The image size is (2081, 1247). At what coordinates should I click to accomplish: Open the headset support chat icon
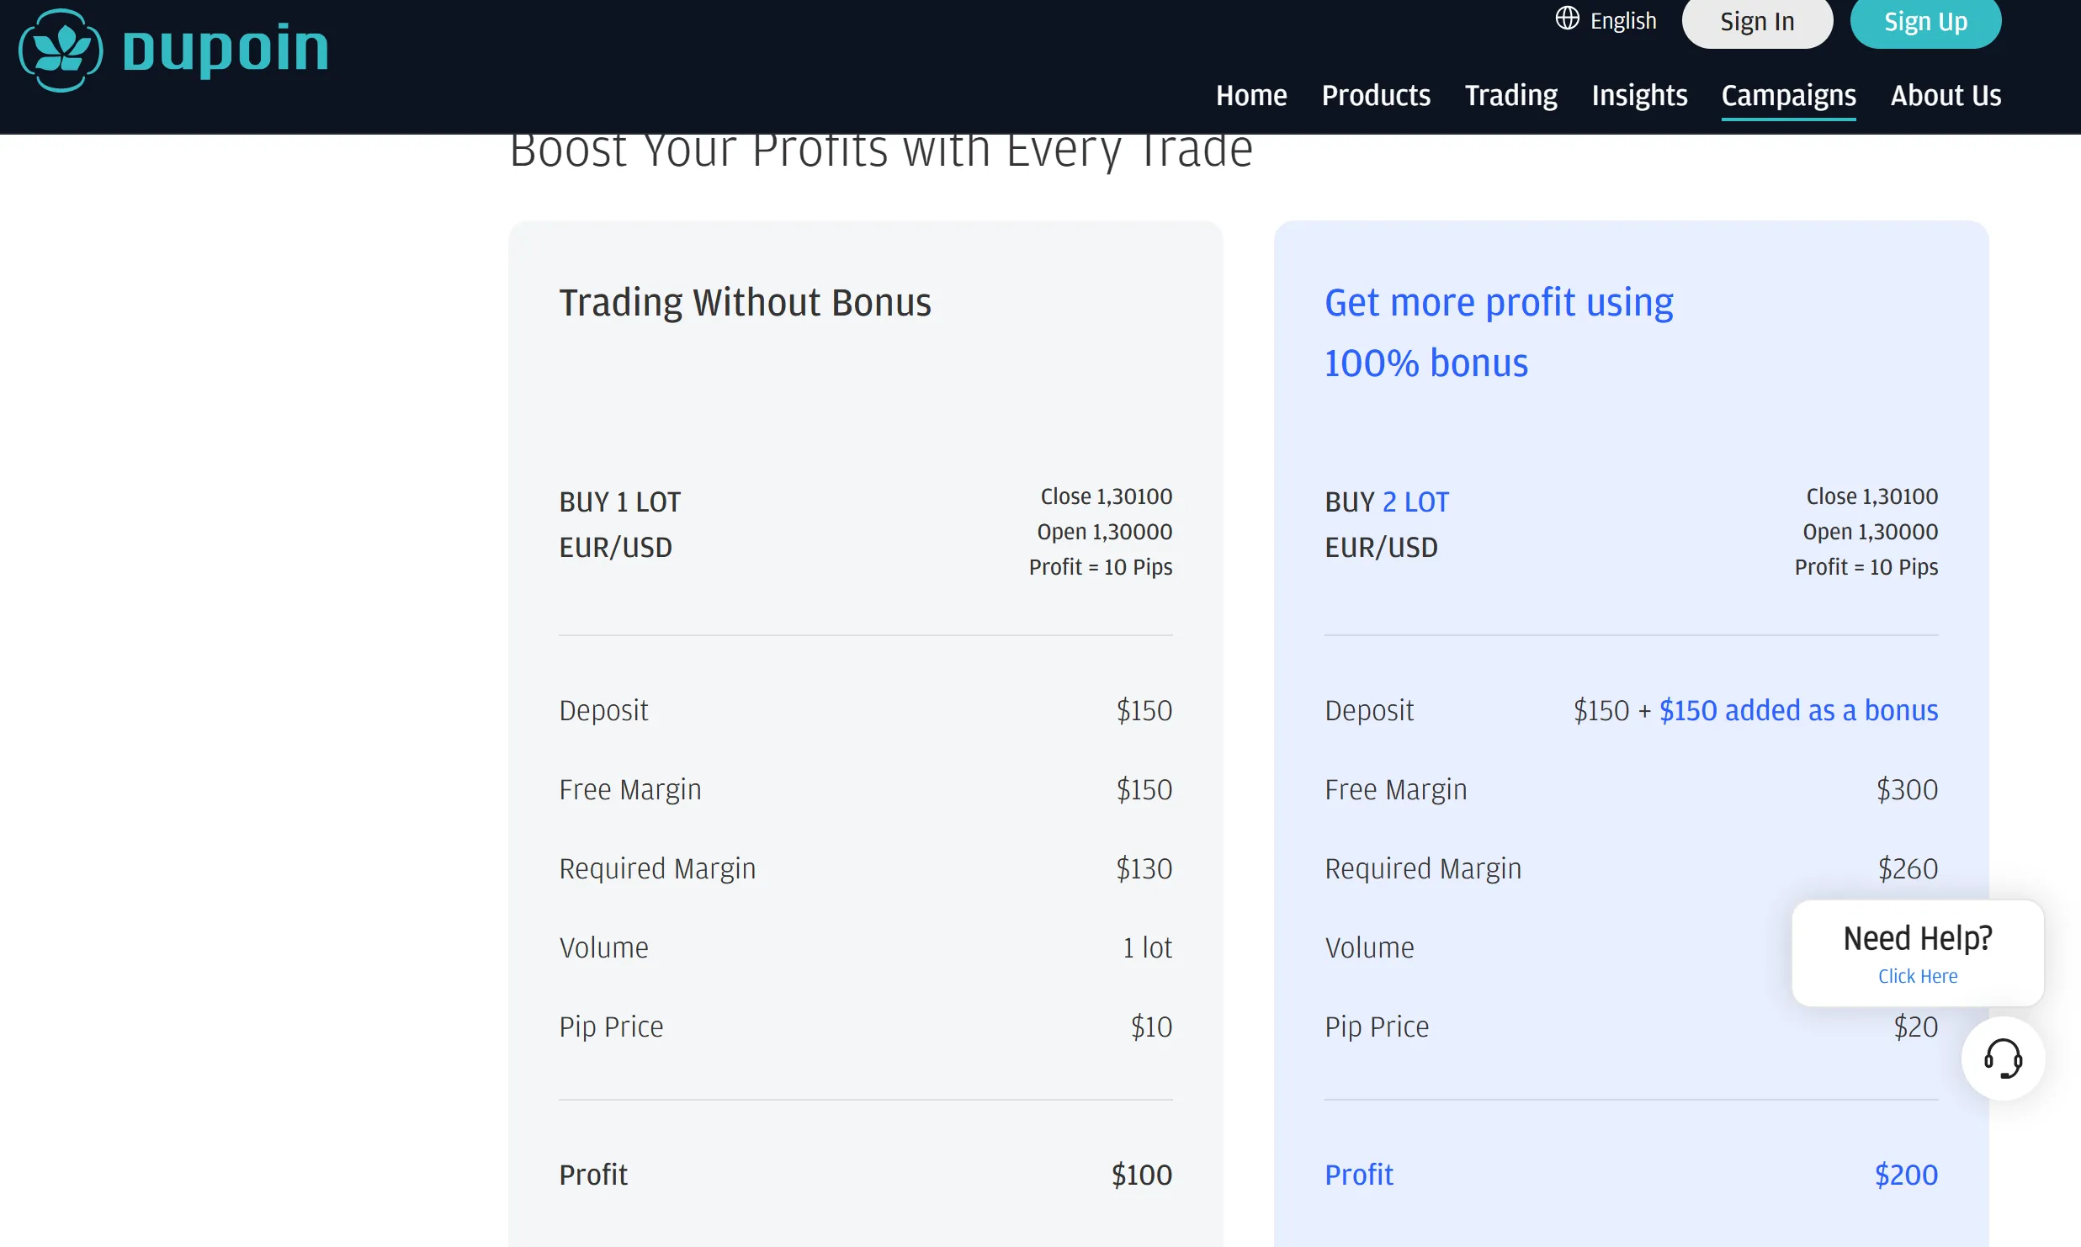coord(2003,1058)
